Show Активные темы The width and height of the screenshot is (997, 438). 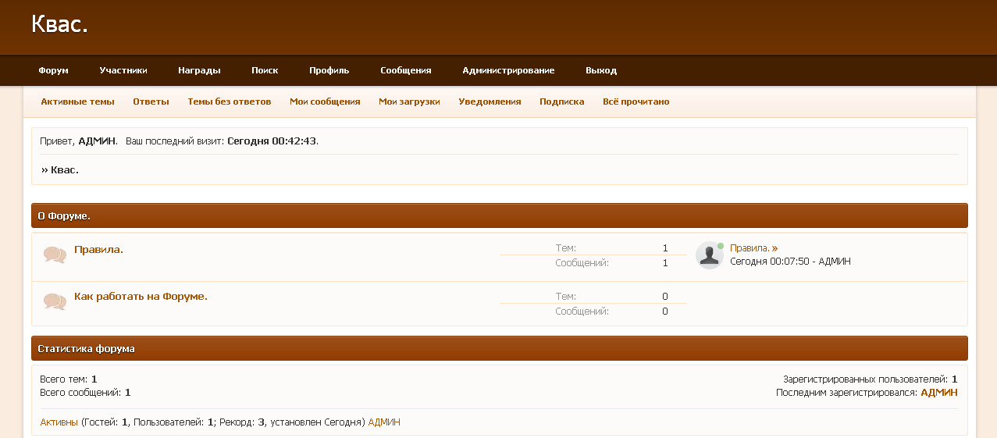click(x=77, y=101)
